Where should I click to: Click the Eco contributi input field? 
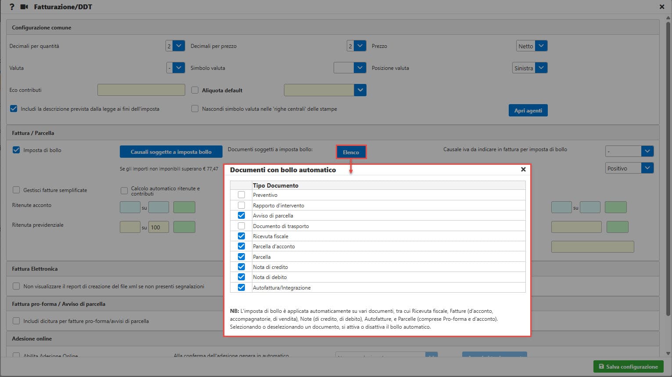coord(141,90)
